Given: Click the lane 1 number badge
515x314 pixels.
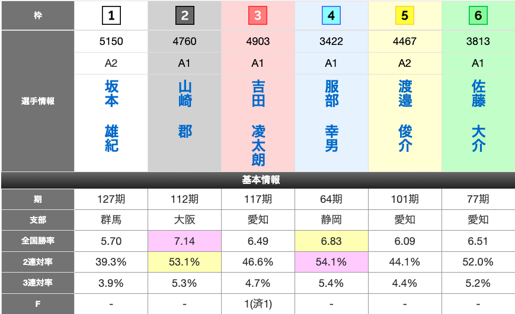Looking at the screenshot, I should pyautogui.click(x=111, y=16).
